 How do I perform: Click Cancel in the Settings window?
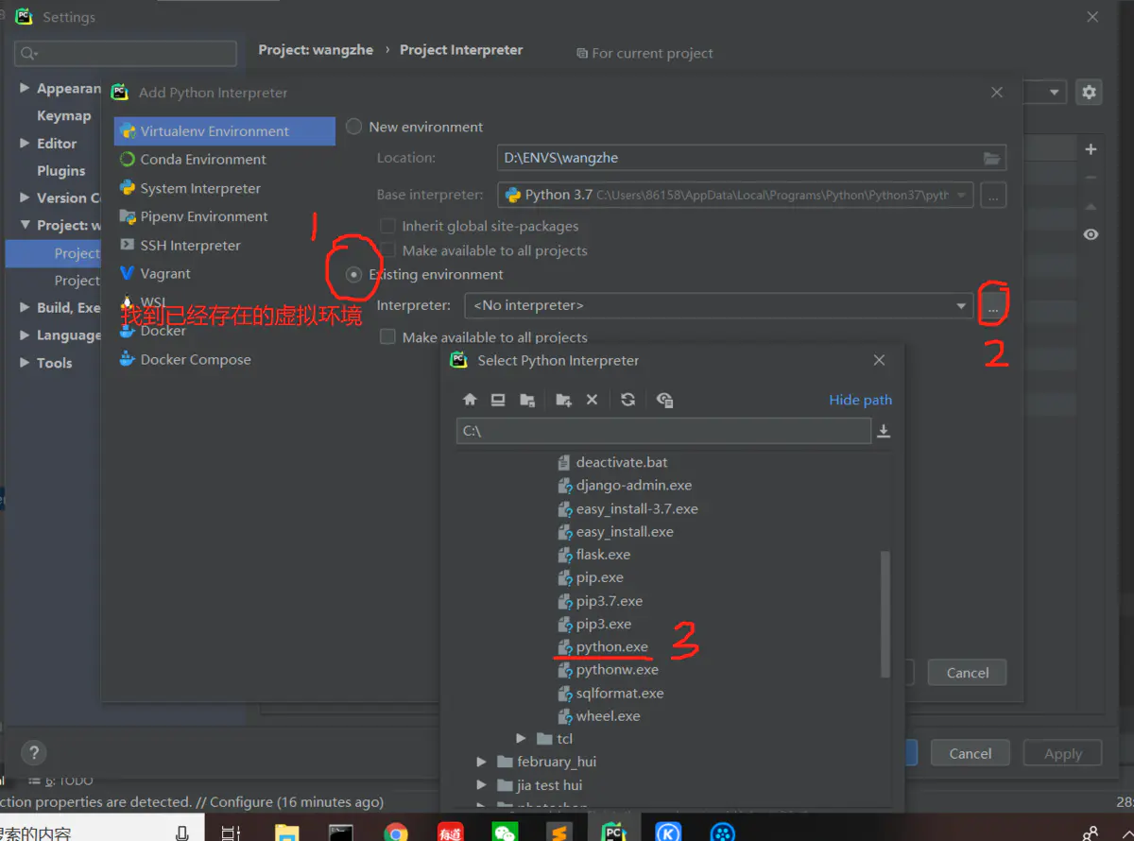tap(971, 753)
